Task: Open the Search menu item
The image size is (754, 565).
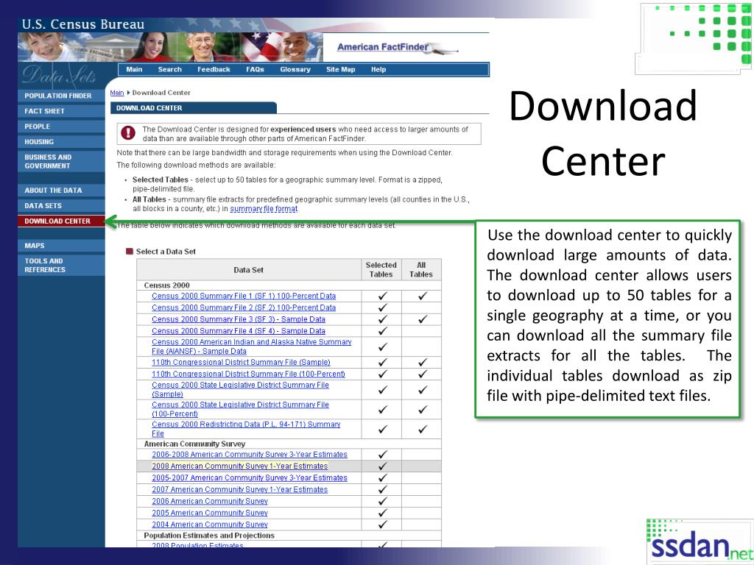Action: 170,69
